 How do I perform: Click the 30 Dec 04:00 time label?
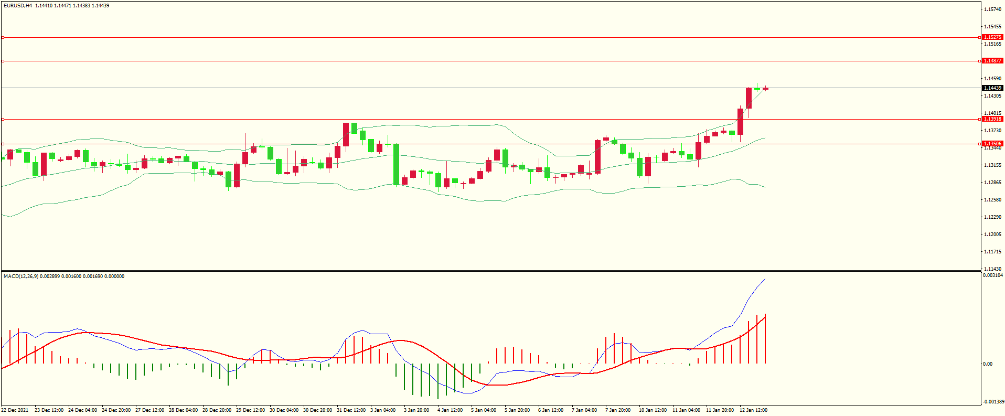point(284,410)
